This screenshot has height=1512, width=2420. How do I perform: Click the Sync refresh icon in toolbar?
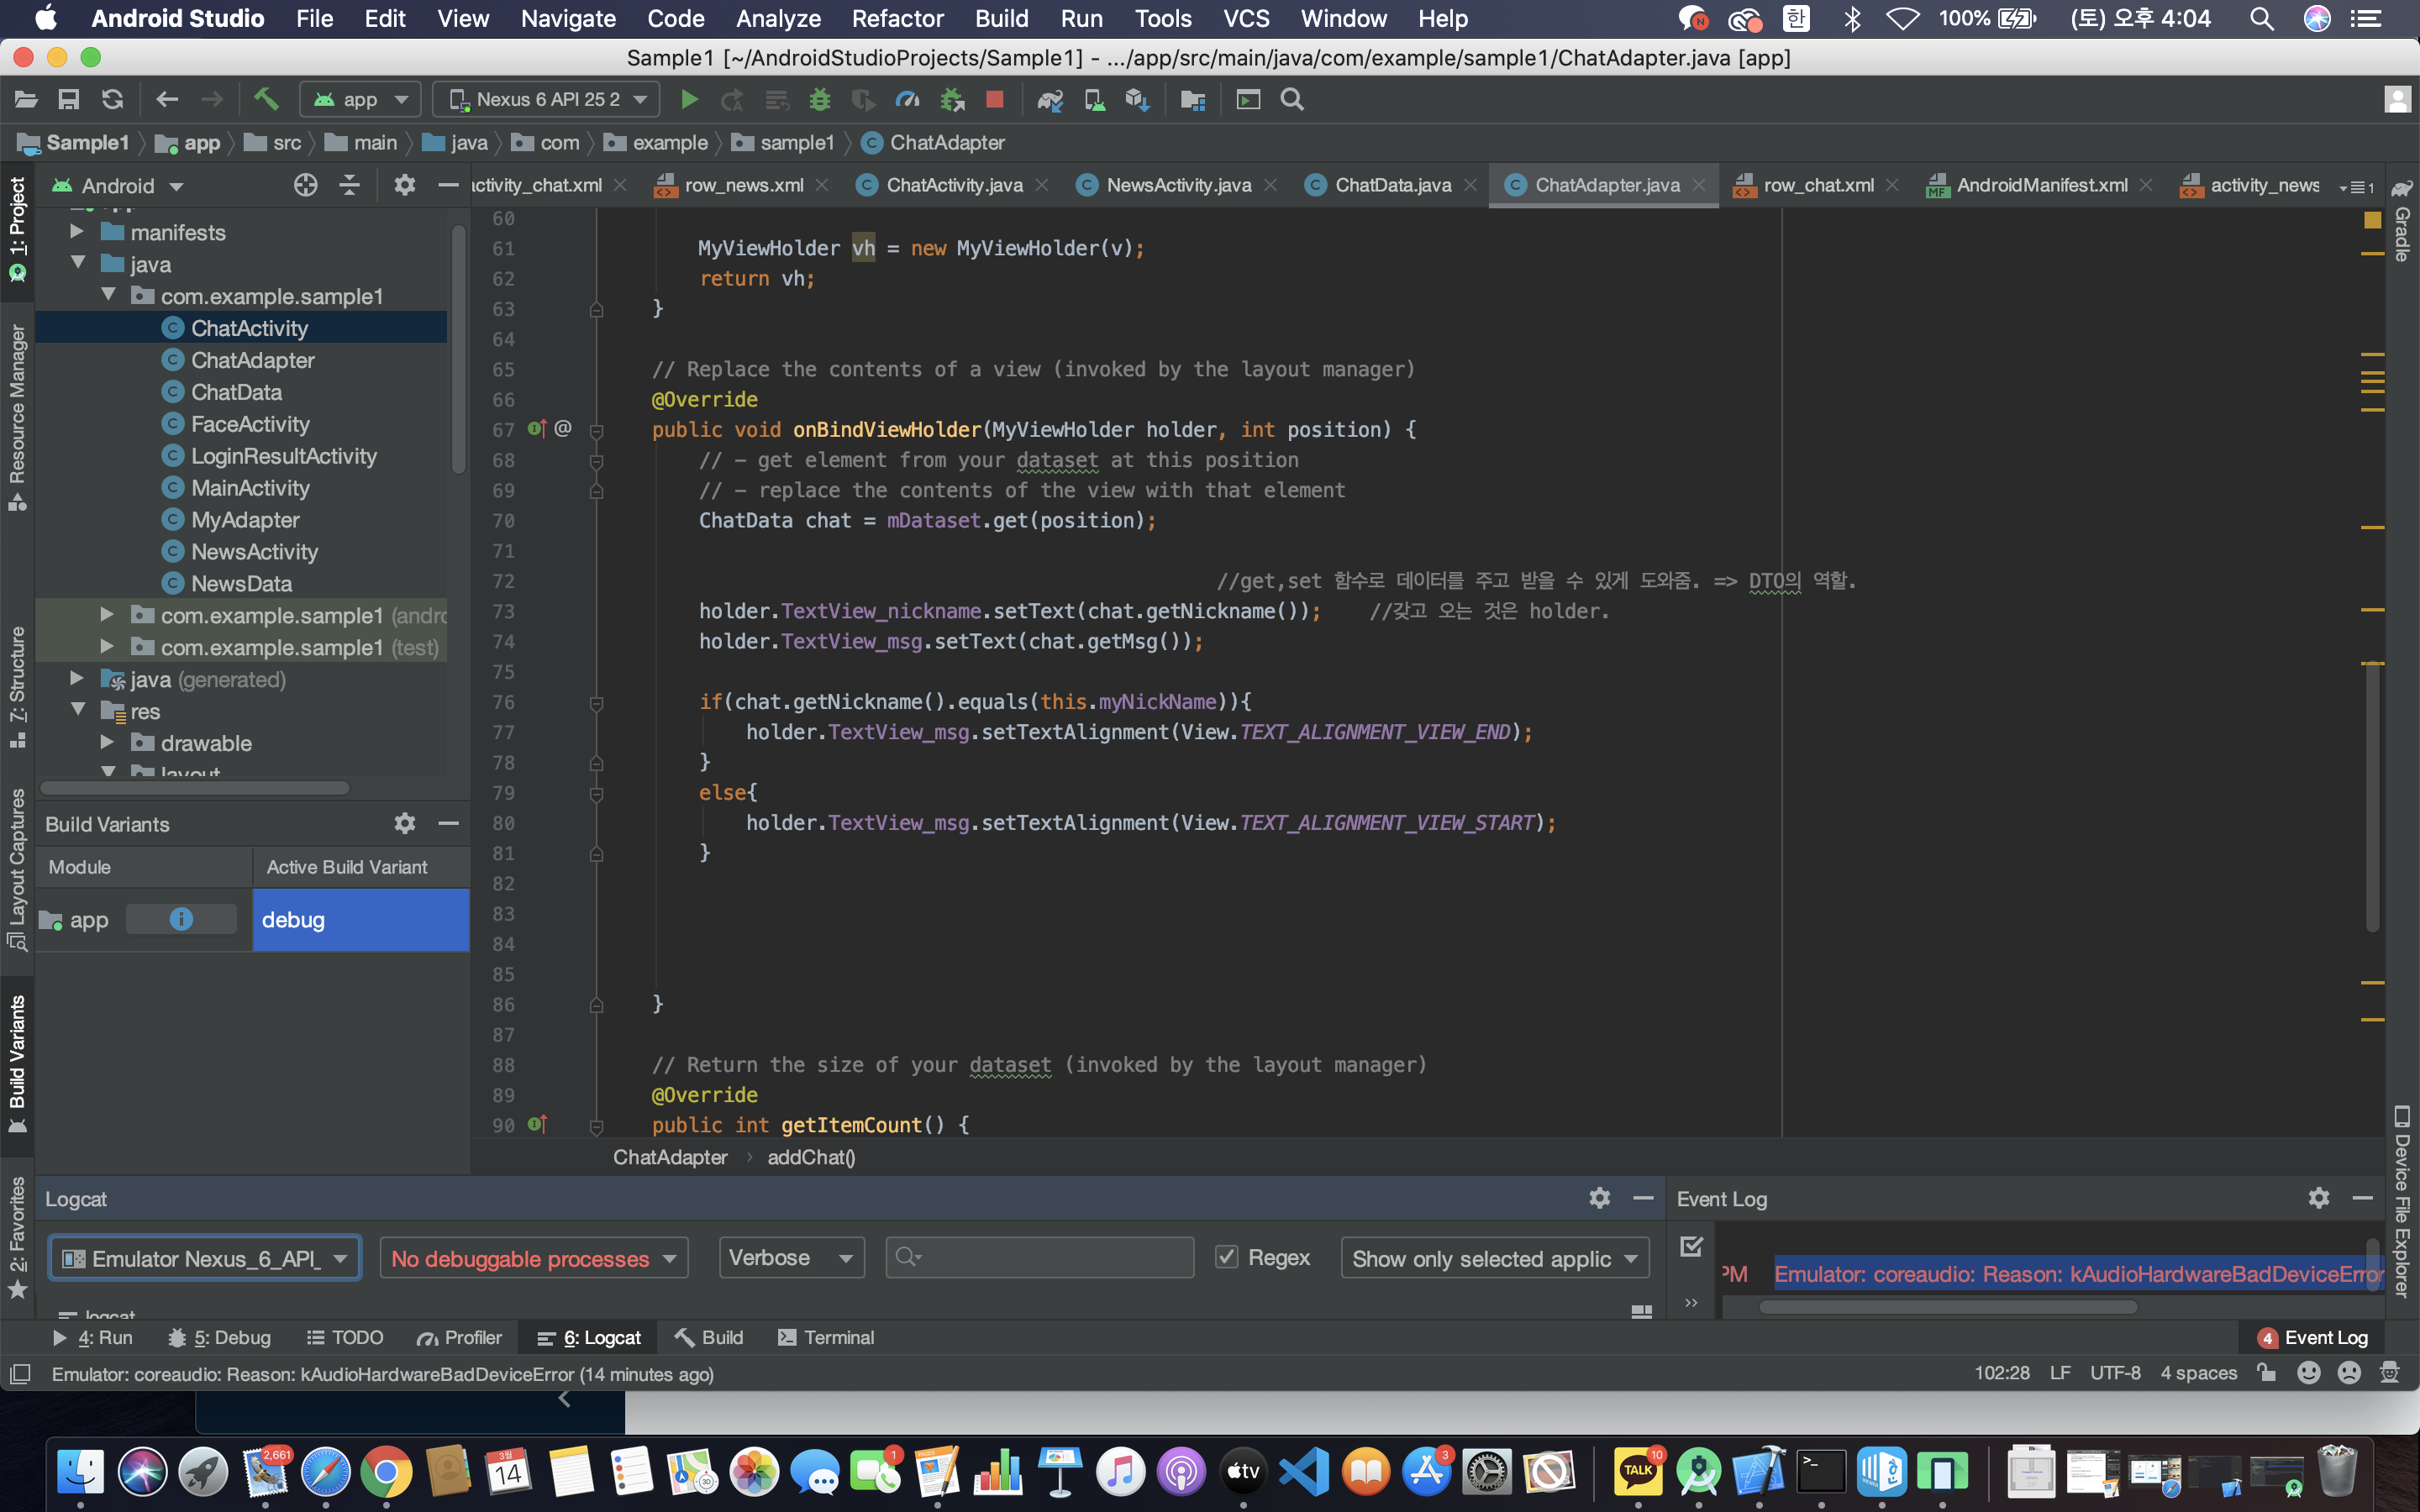[112, 99]
